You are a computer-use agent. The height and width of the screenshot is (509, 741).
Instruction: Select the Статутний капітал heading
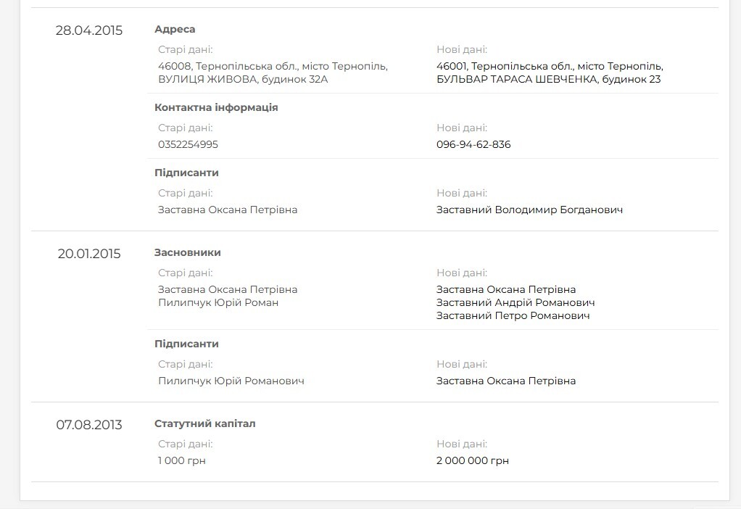click(205, 423)
